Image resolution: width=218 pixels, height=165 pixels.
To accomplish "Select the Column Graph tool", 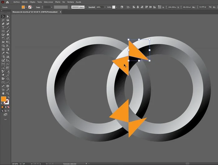I will [x=8, y=57].
